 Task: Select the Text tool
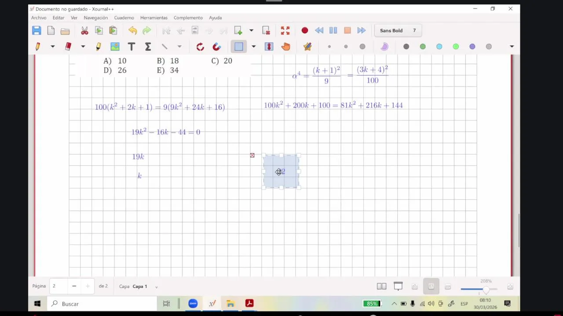click(x=131, y=46)
